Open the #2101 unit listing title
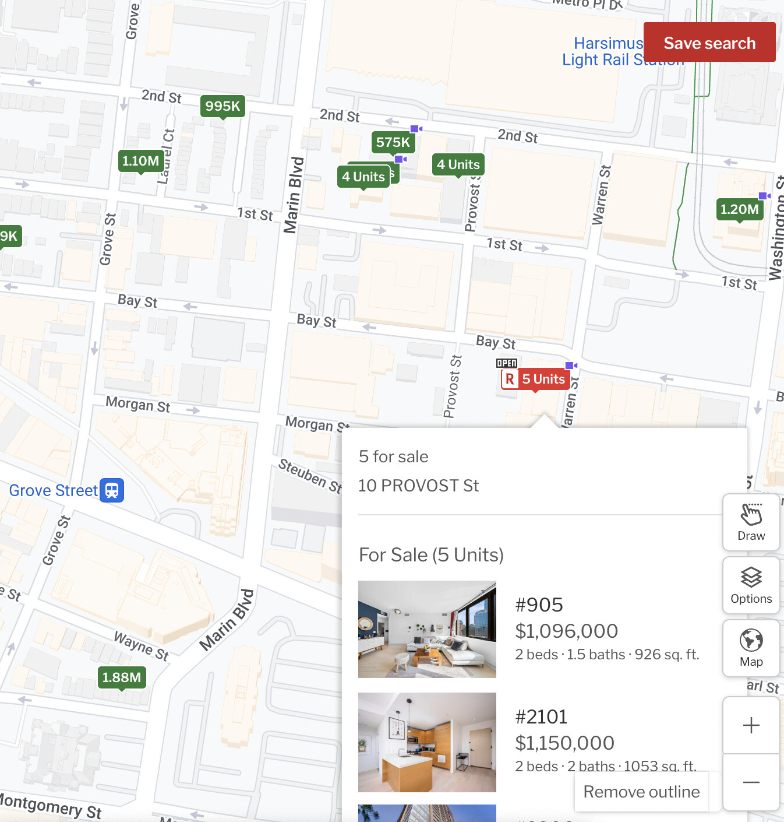Viewport: 784px width, 822px height. 541,717
